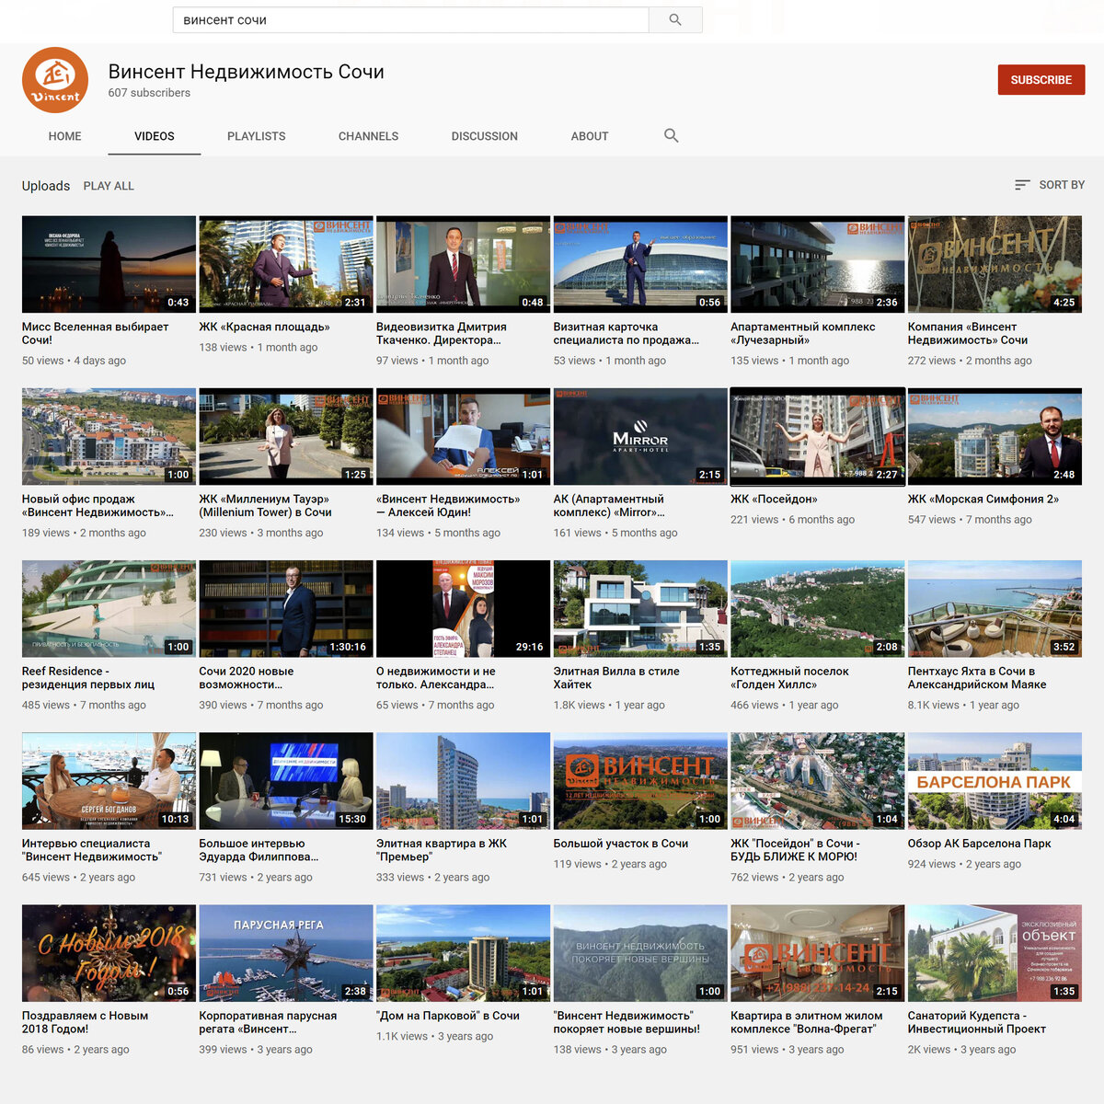Open the «Лучезарный» apartment complex thumbnail
1104x1104 pixels.
point(817,264)
